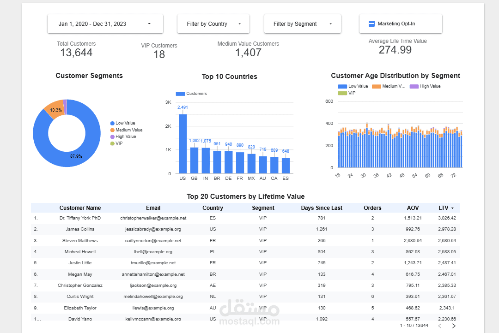Click High Value legend marker in donut chart
The image size is (499, 333).
point(112,137)
